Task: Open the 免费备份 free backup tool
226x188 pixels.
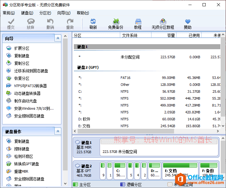Action: [x=116, y=23]
